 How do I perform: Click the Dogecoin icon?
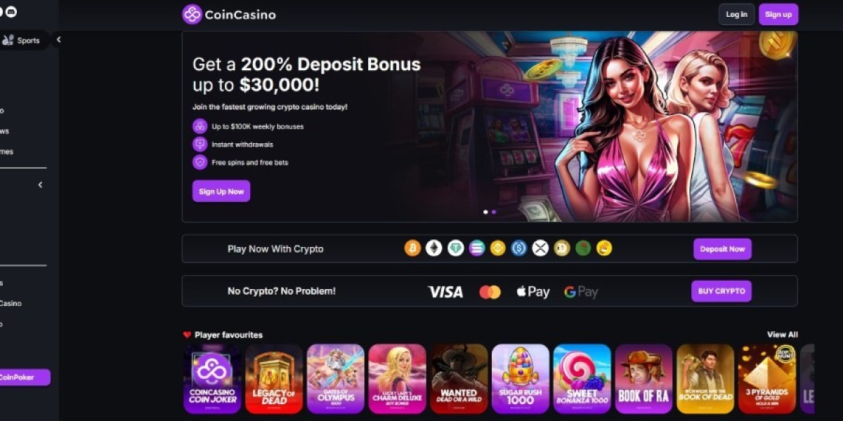point(561,248)
